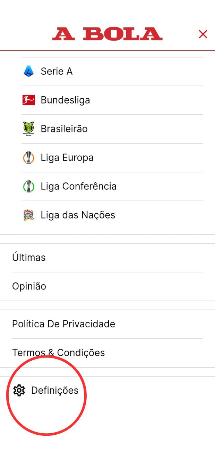This screenshot has height=467, width=215.
Task: Open Liga Conferência text label
Action: pos(78,186)
